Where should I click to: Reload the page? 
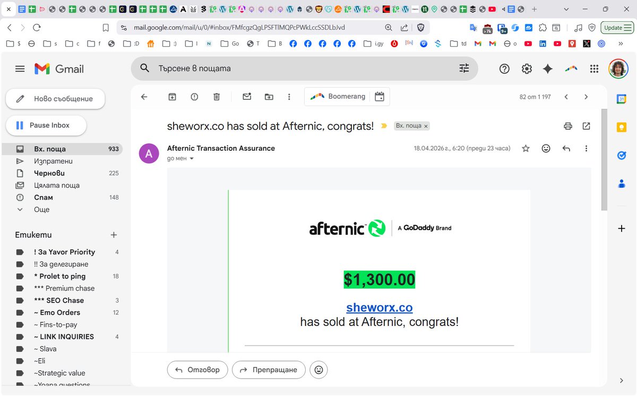[x=37, y=28]
